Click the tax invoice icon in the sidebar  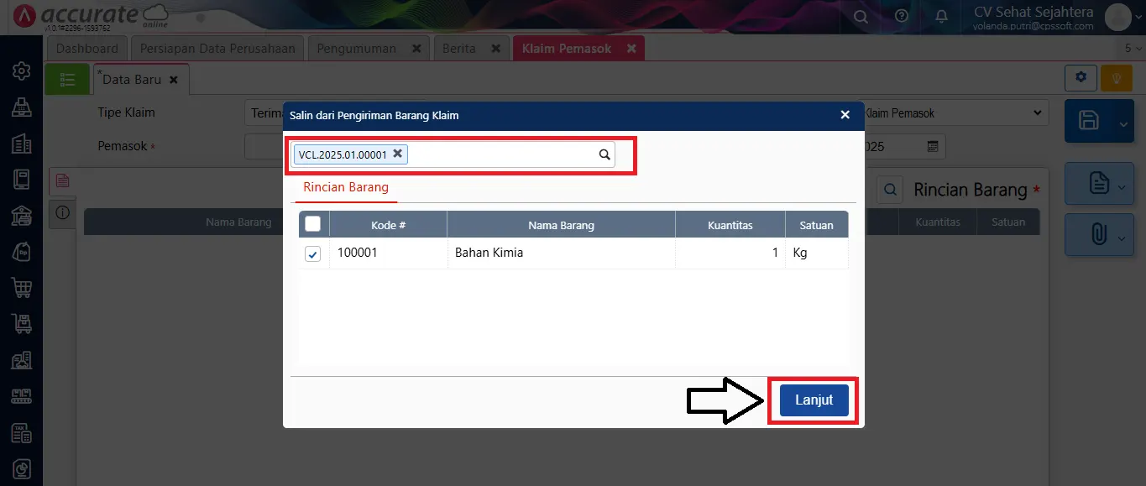[x=21, y=433]
